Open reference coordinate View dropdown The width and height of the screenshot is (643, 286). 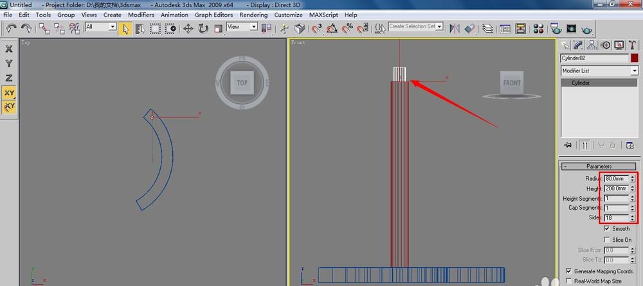coord(253,26)
